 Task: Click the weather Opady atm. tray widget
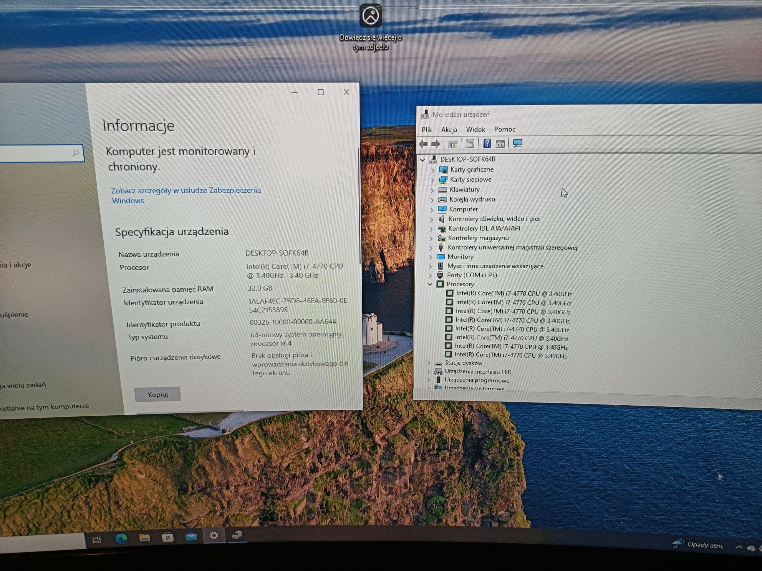pyautogui.click(x=698, y=544)
